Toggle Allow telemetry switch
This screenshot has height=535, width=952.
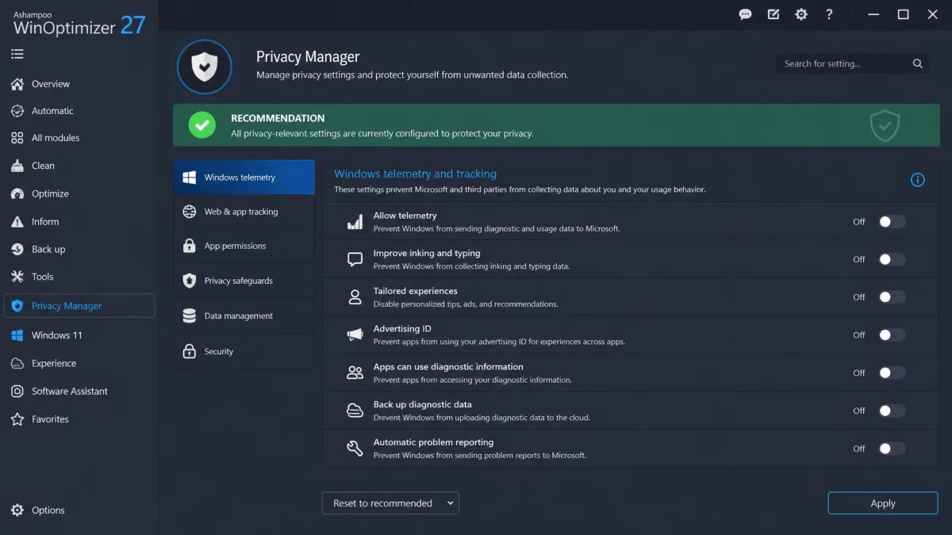[892, 222]
